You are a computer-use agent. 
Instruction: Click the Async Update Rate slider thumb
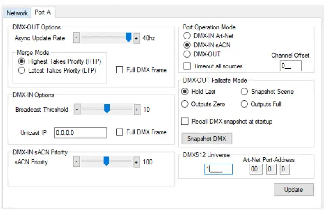coord(128,37)
